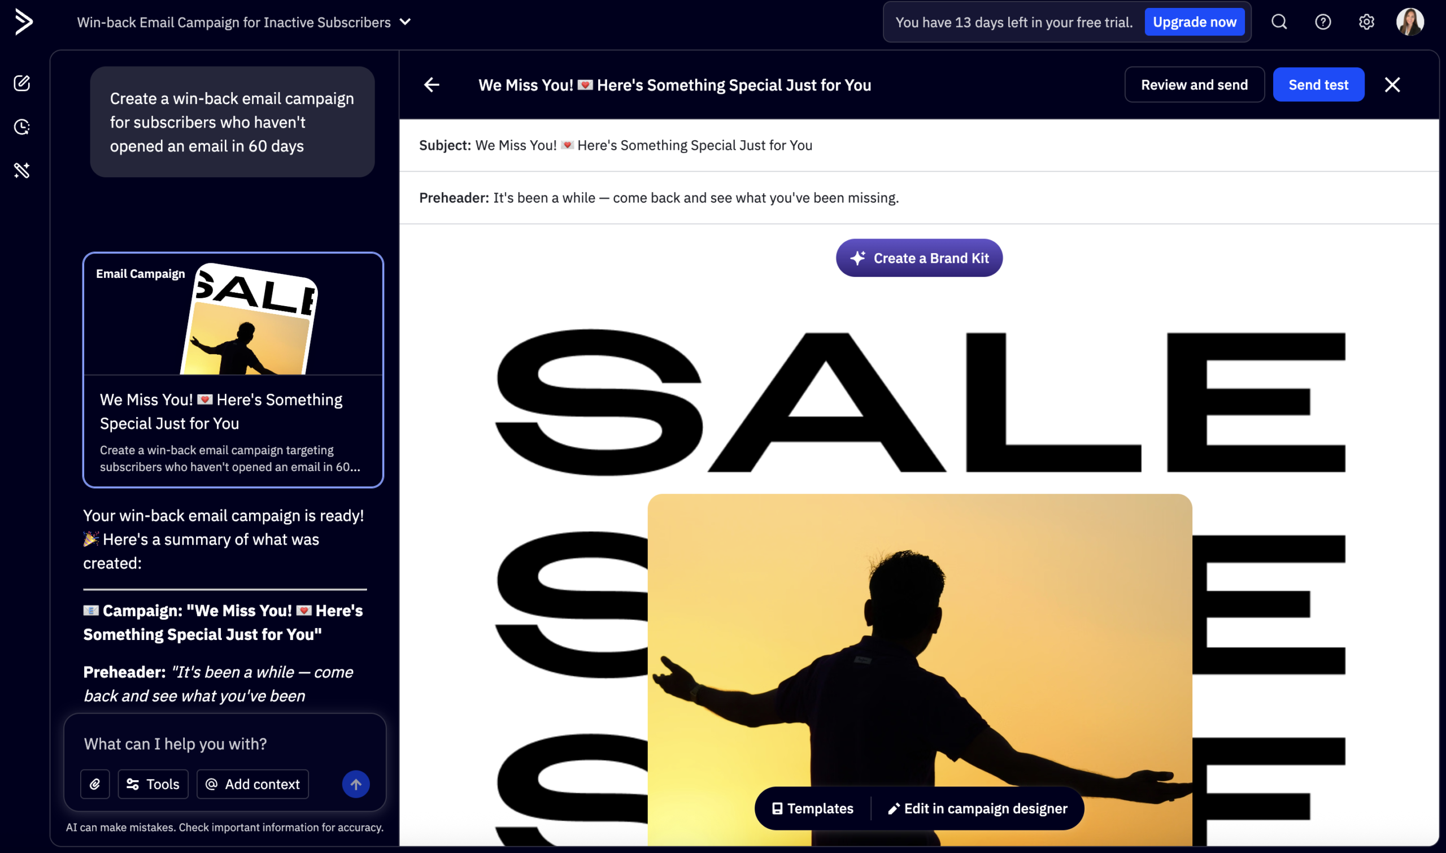Image resolution: width=1446 pixels, height=853 pixels.
Task: Open settings gear icon
Action: [x=1367, y=22]
